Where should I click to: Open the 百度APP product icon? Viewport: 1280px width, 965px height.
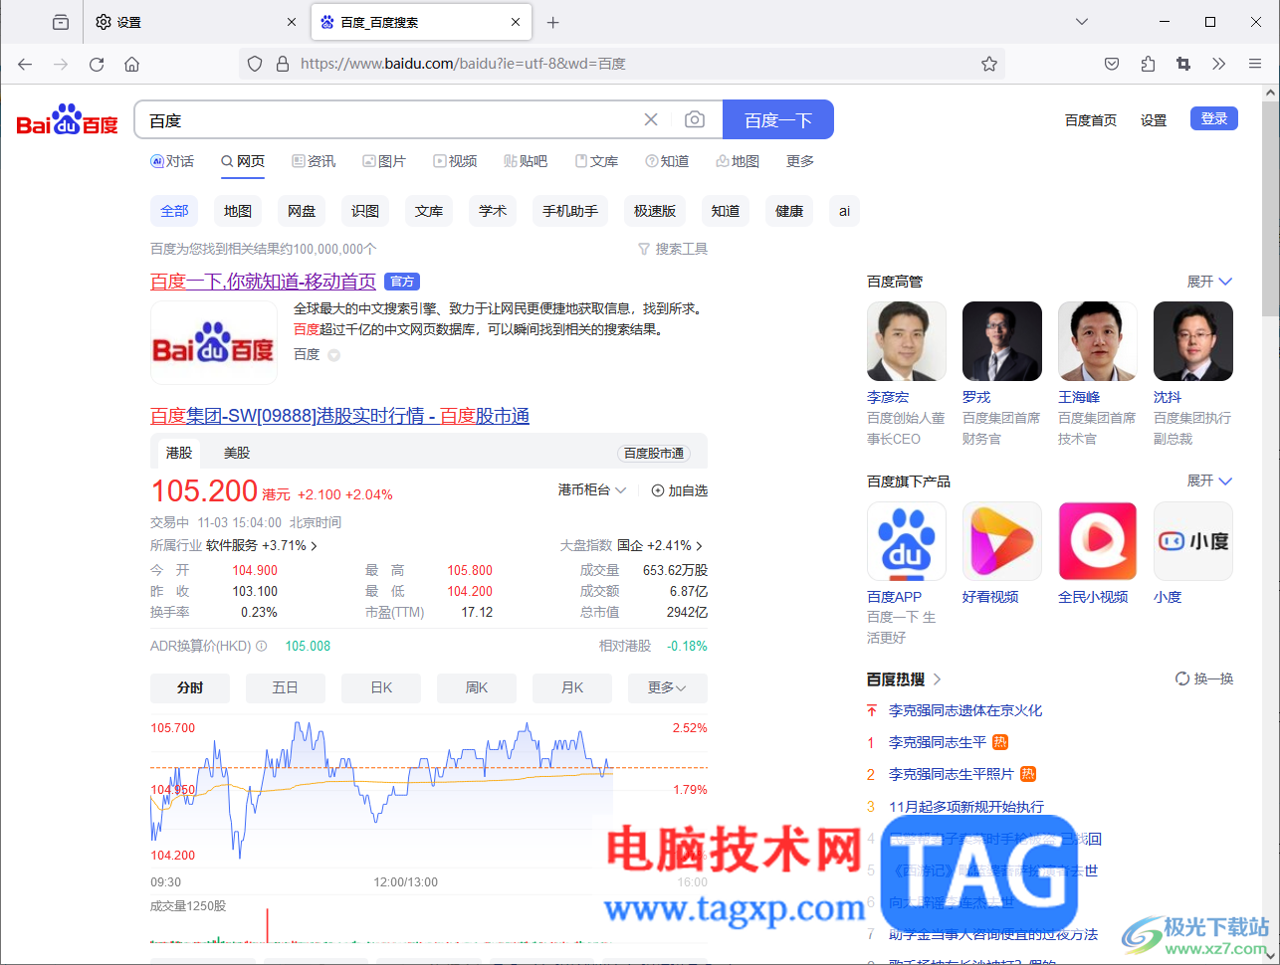click(907, 541)
